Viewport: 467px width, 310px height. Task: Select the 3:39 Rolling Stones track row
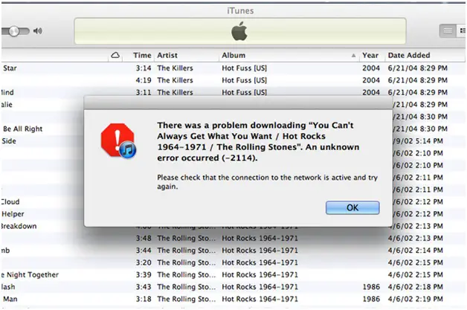[x=223, y=274]
